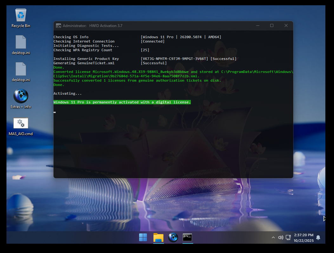Screen dimensions: 334x253
Task: Open the network status tray icon
Action: tap(288, 238)
